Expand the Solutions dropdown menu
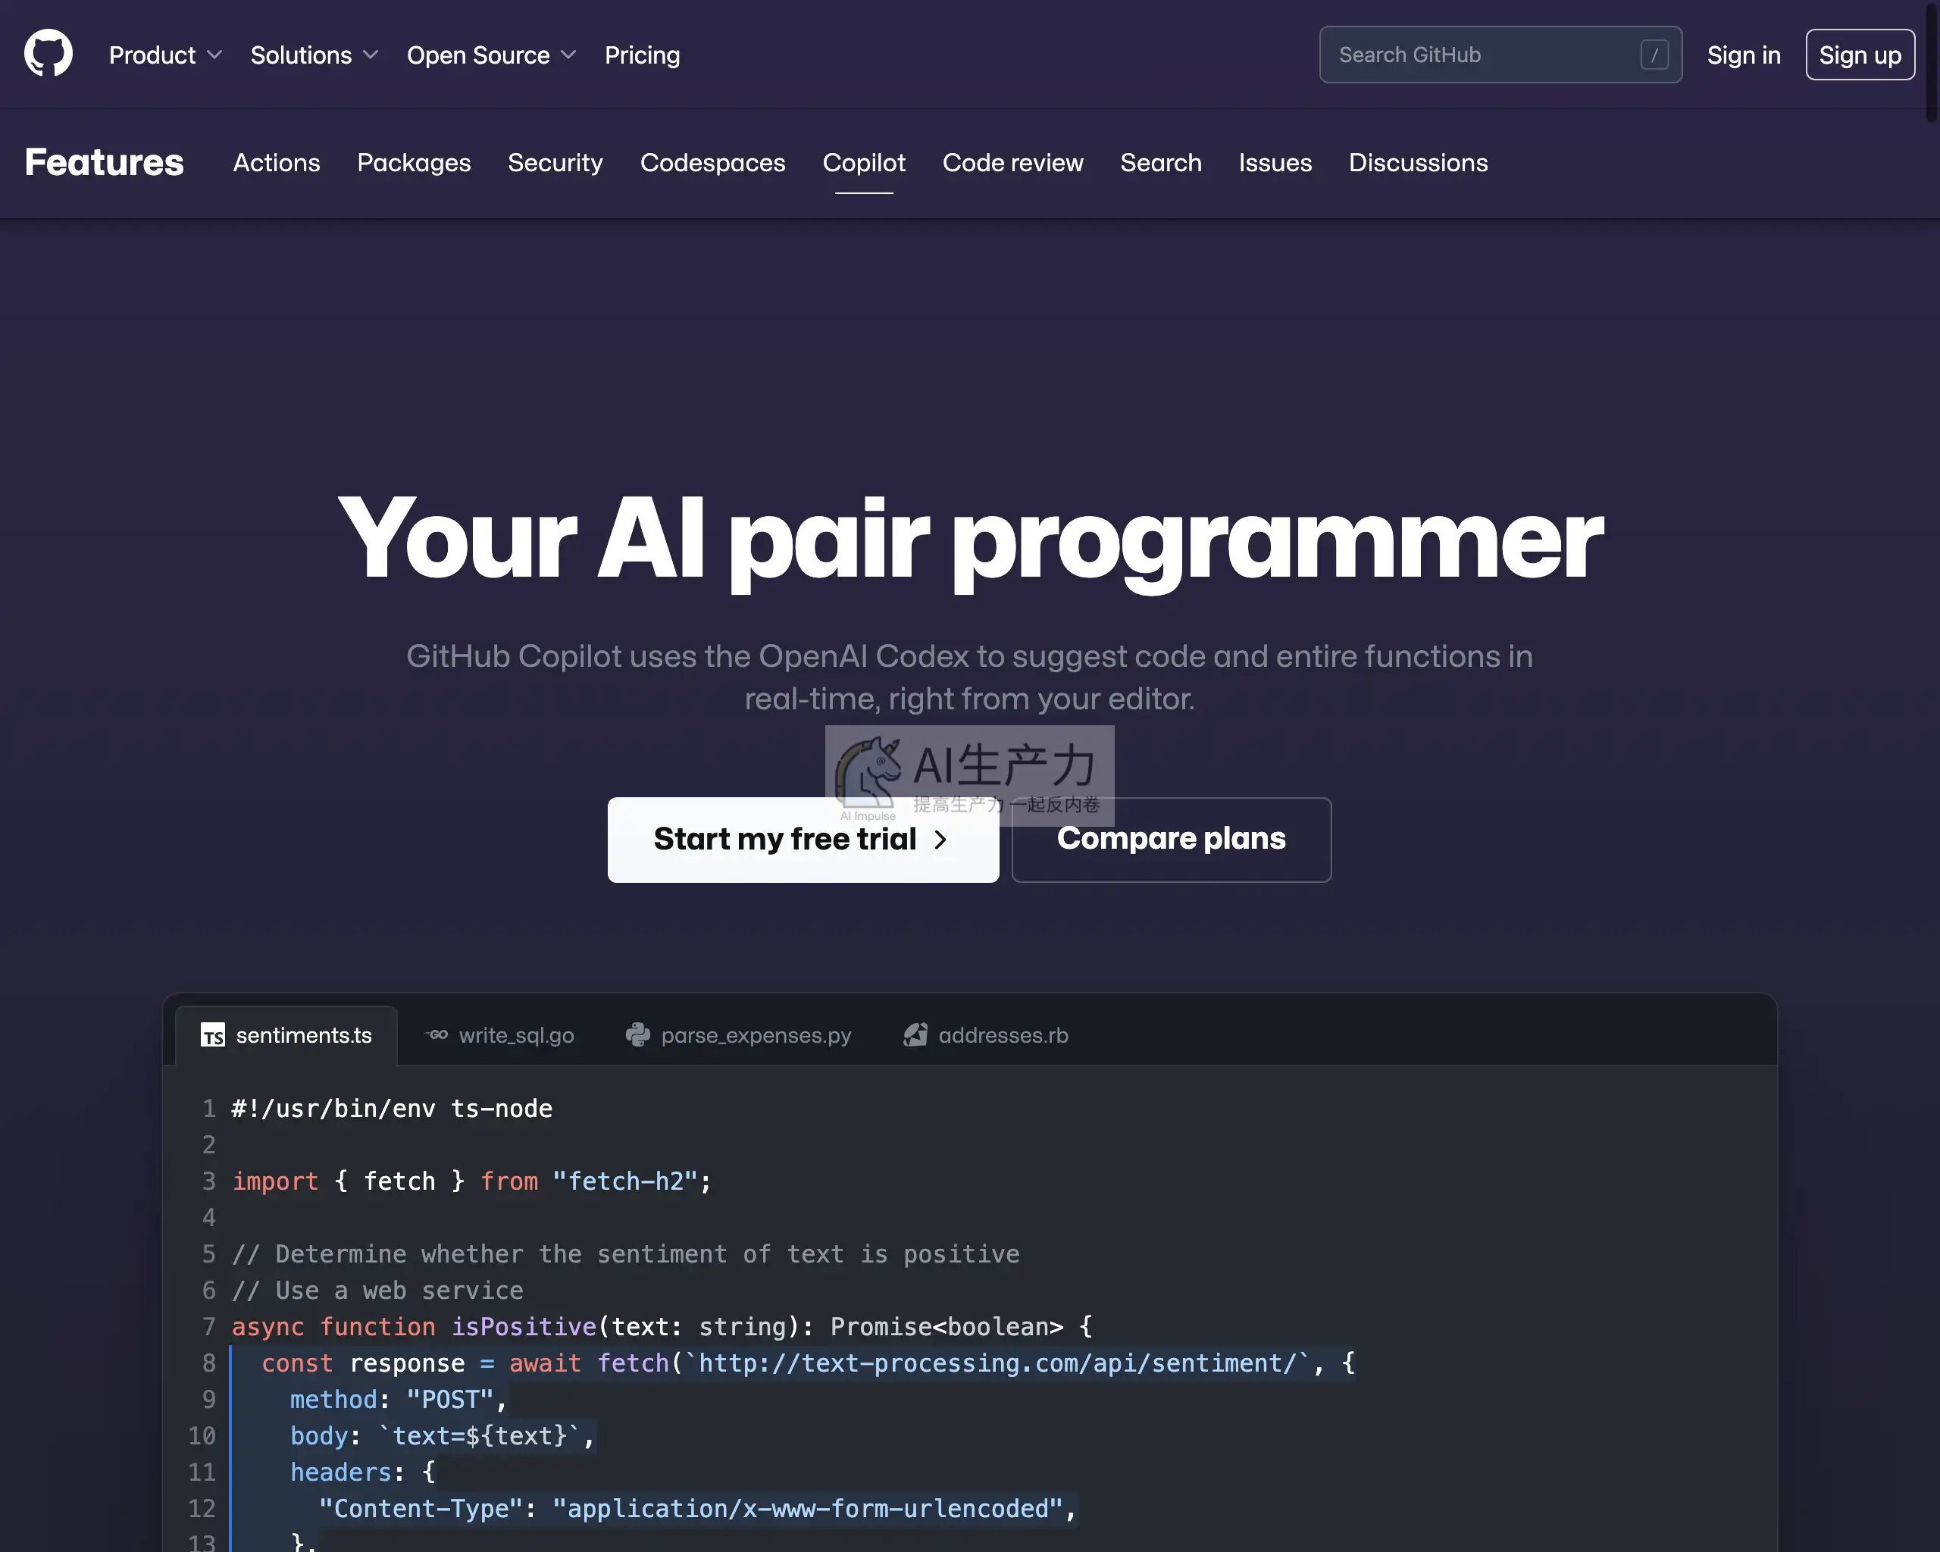Viewport: 1940px width, 1552px height. point(314,55)
